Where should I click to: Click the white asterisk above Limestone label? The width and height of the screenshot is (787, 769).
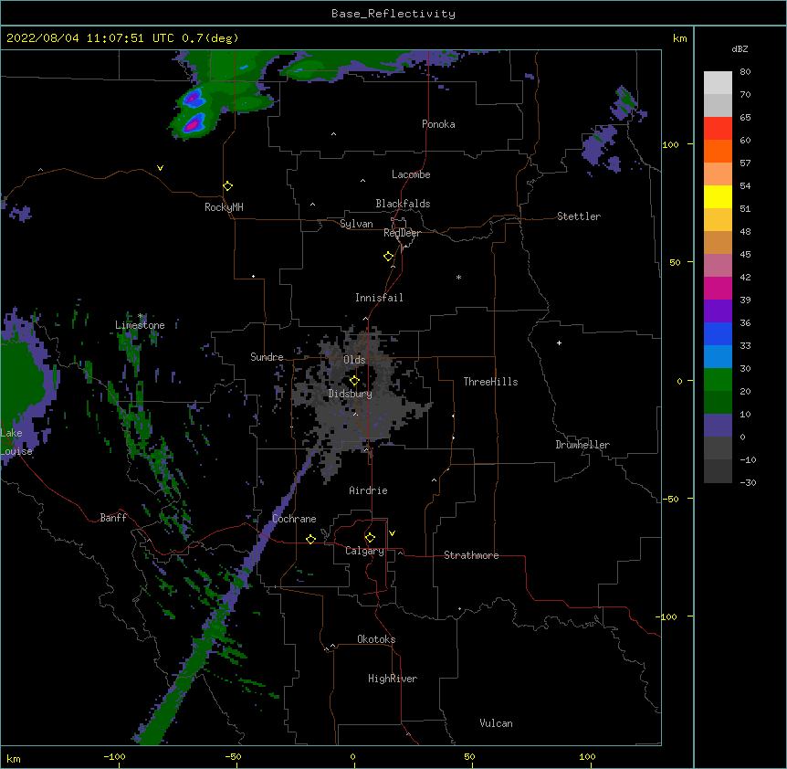pos(141,316)
